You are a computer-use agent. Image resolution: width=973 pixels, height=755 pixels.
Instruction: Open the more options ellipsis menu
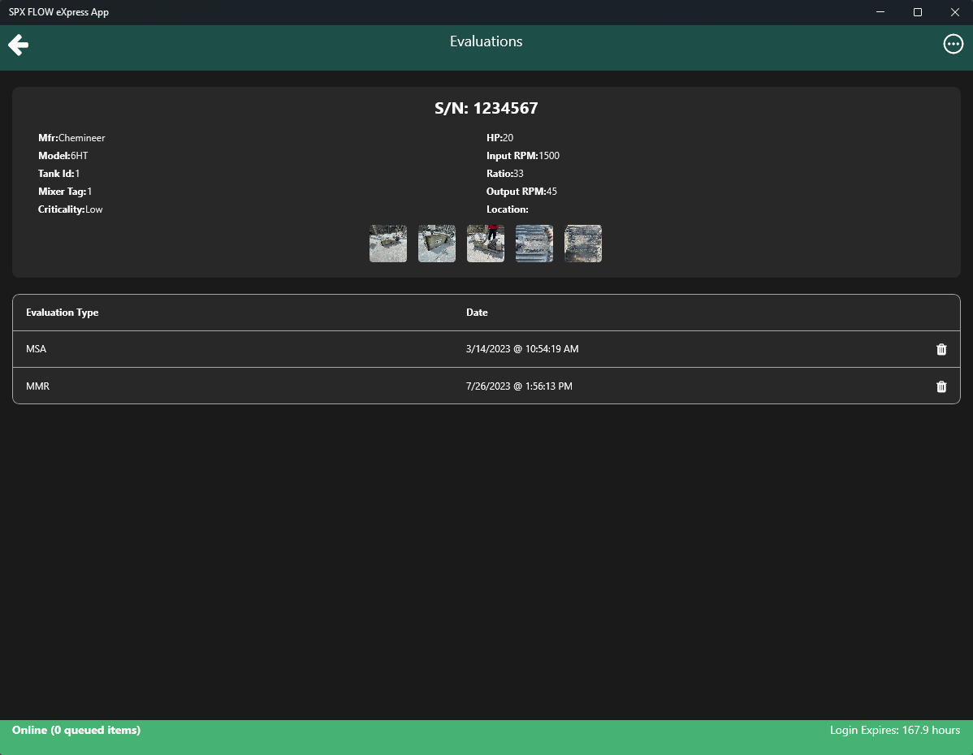[954, 44]
